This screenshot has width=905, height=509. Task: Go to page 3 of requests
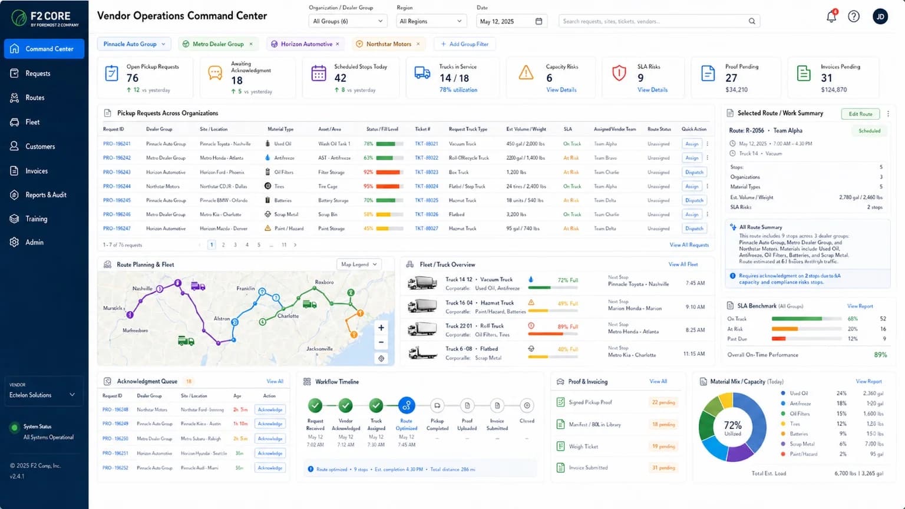click(235, 245)
